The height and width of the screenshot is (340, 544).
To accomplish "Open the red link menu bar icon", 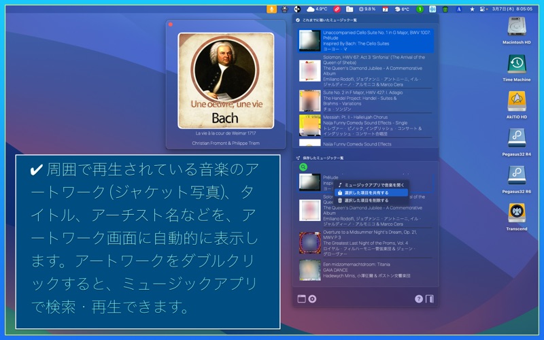I will pyautogui.click(x=337, y=9).
